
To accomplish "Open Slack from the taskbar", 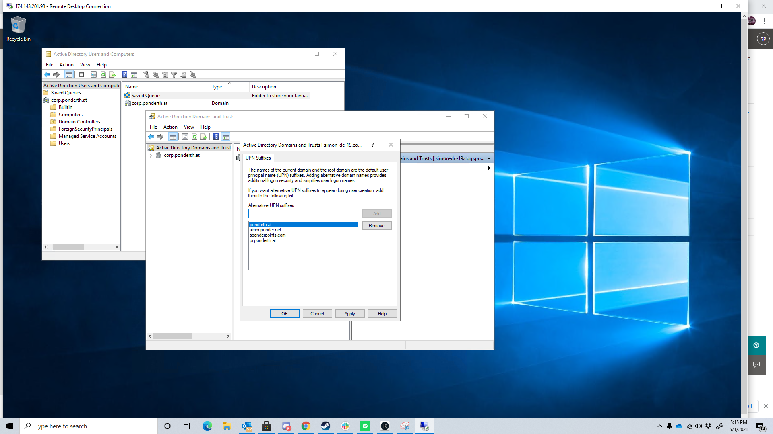I will click(345, 426).
